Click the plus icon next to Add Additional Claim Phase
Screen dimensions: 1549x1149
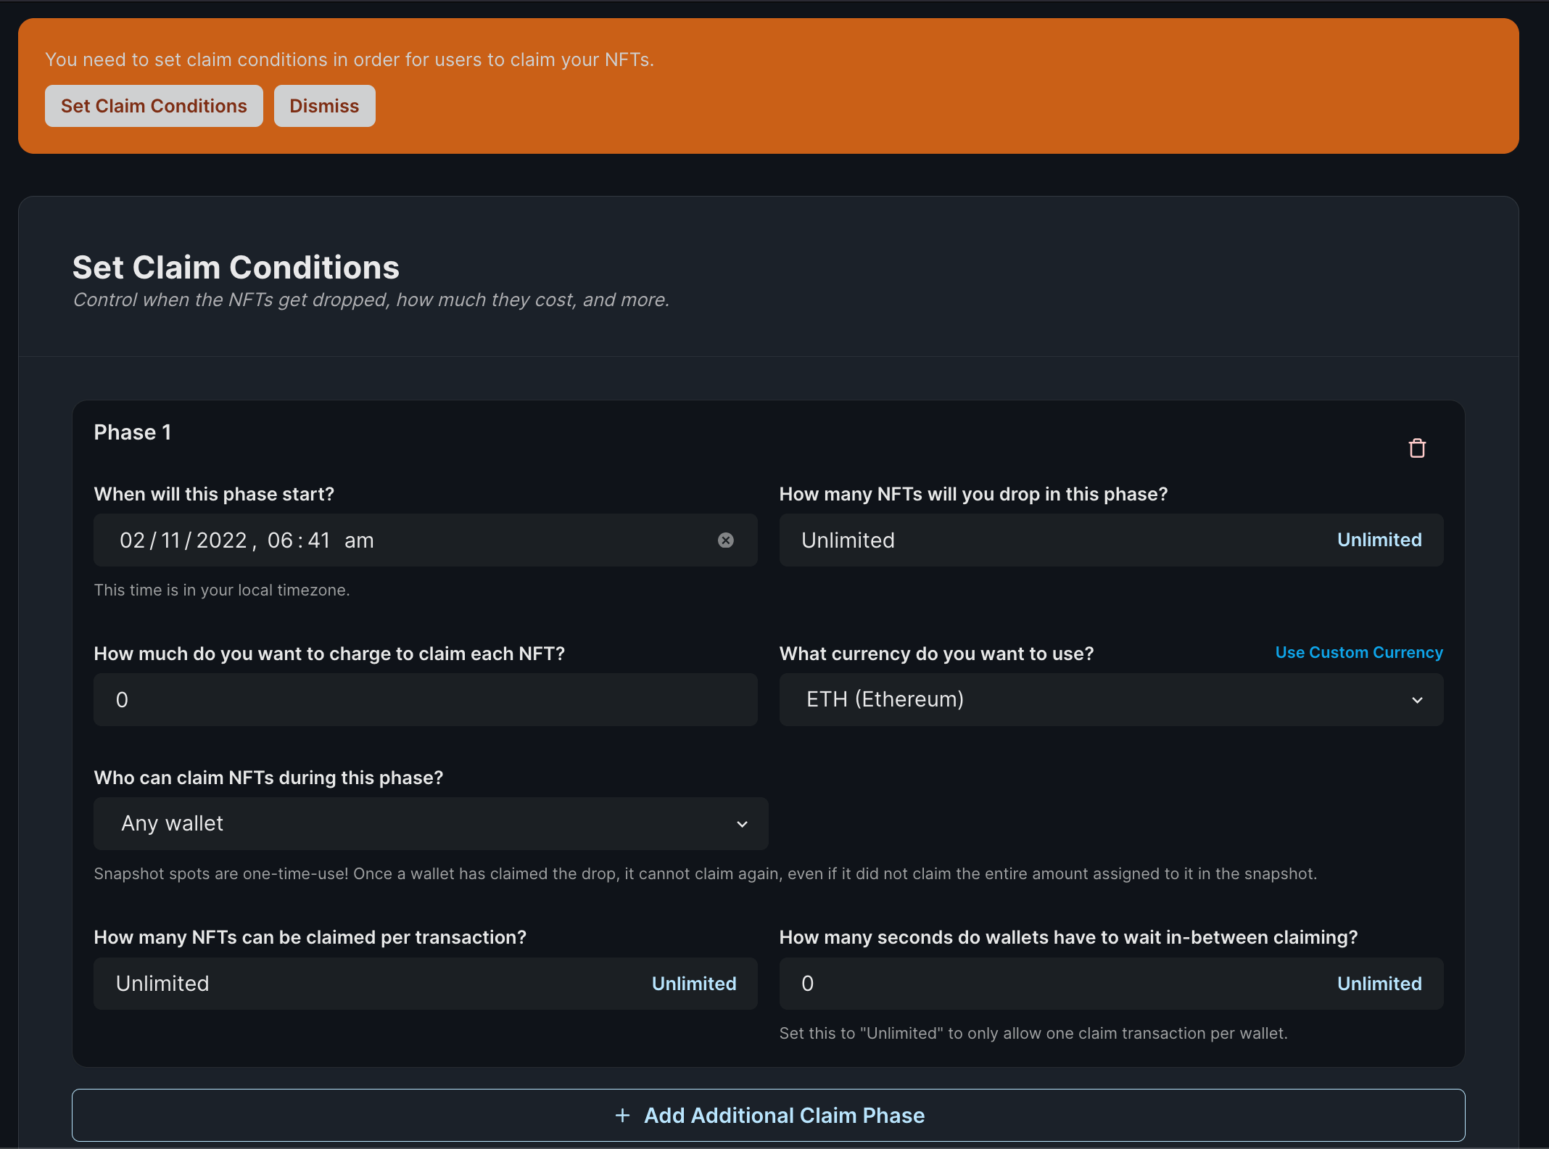pos(624,1115)
